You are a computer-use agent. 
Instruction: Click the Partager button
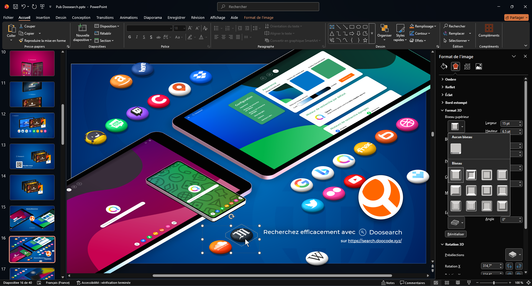coord(516,17)
